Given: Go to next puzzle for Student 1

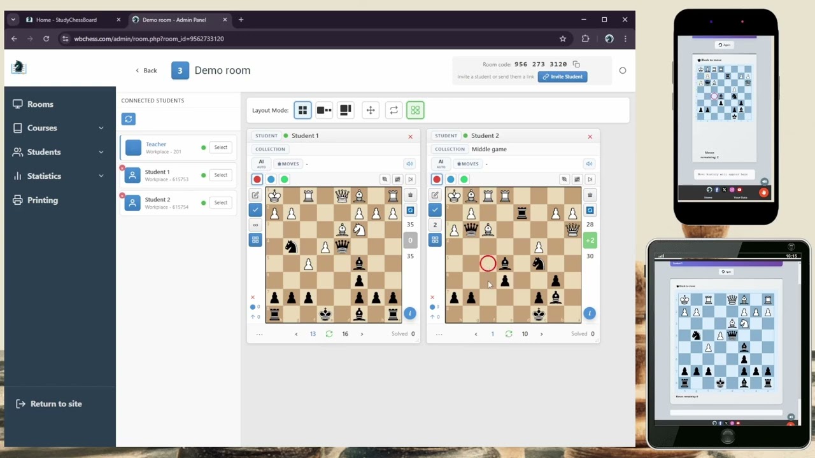Looking at the screenshot, I should tap(362, 334).
